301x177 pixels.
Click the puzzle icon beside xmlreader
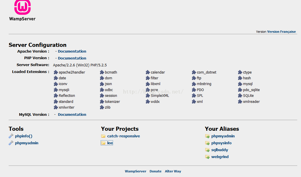point(240,101)
